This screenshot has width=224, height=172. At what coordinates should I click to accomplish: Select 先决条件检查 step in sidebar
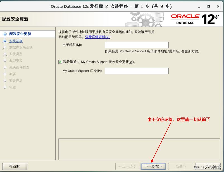(19, 67)
